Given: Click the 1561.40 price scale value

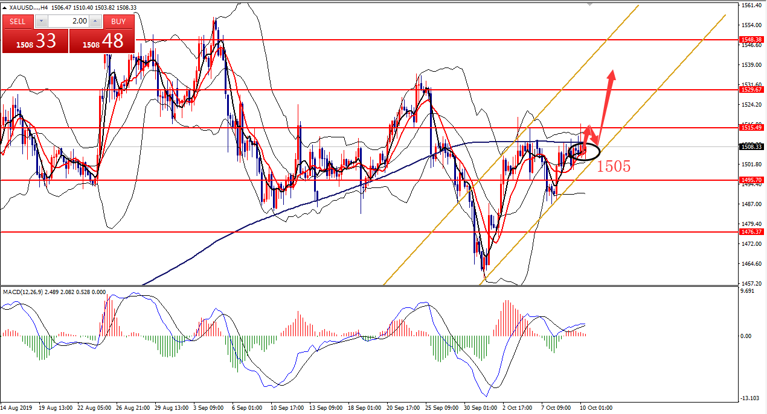Looking at the screenshot, I should 752,5.
